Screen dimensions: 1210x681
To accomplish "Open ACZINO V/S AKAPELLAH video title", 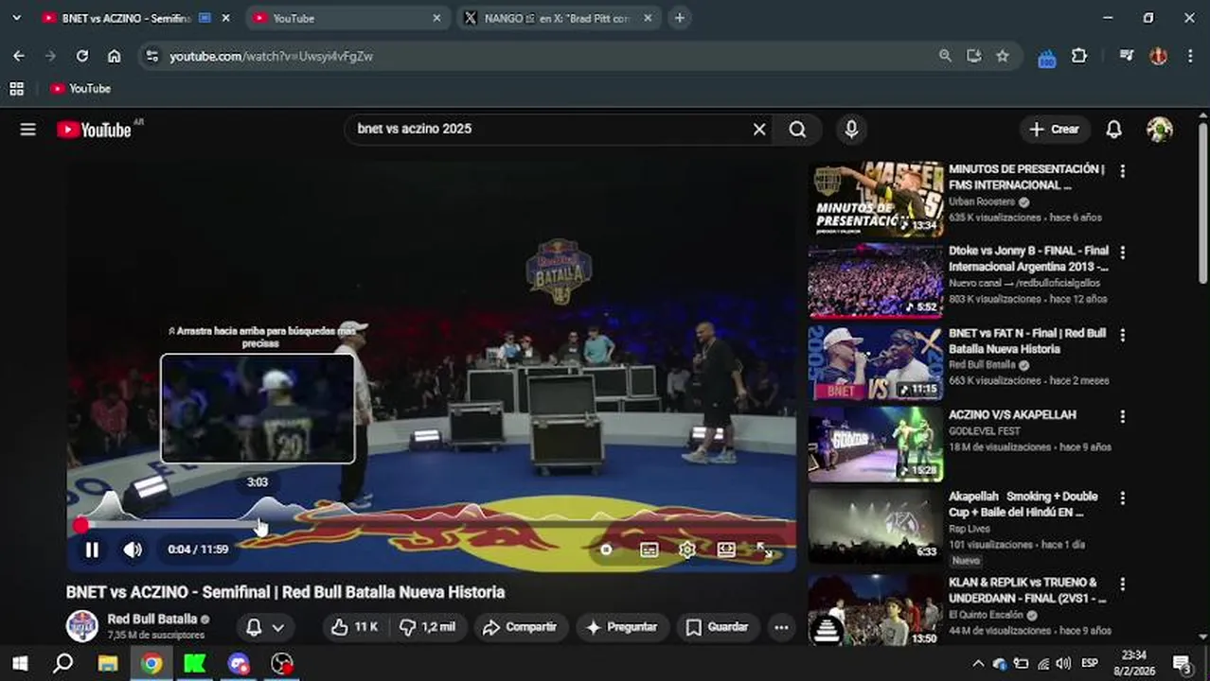I will tap(1012, 415).
